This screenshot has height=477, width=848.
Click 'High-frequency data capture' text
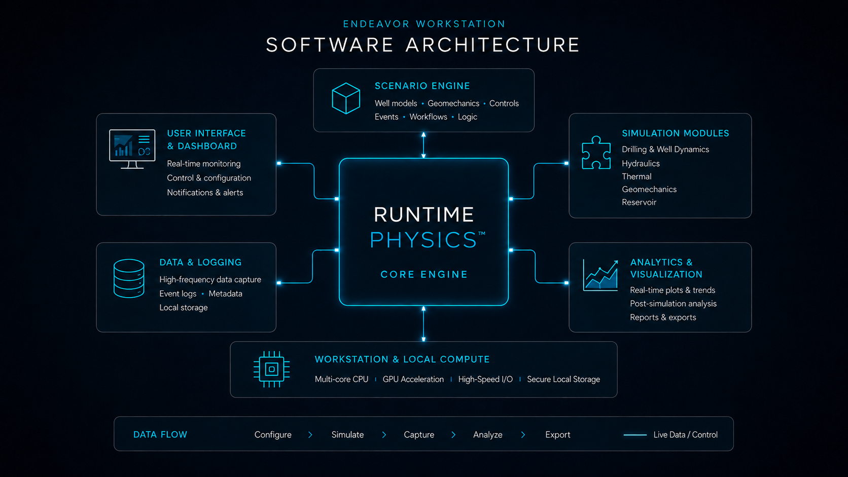pos(210,280)
